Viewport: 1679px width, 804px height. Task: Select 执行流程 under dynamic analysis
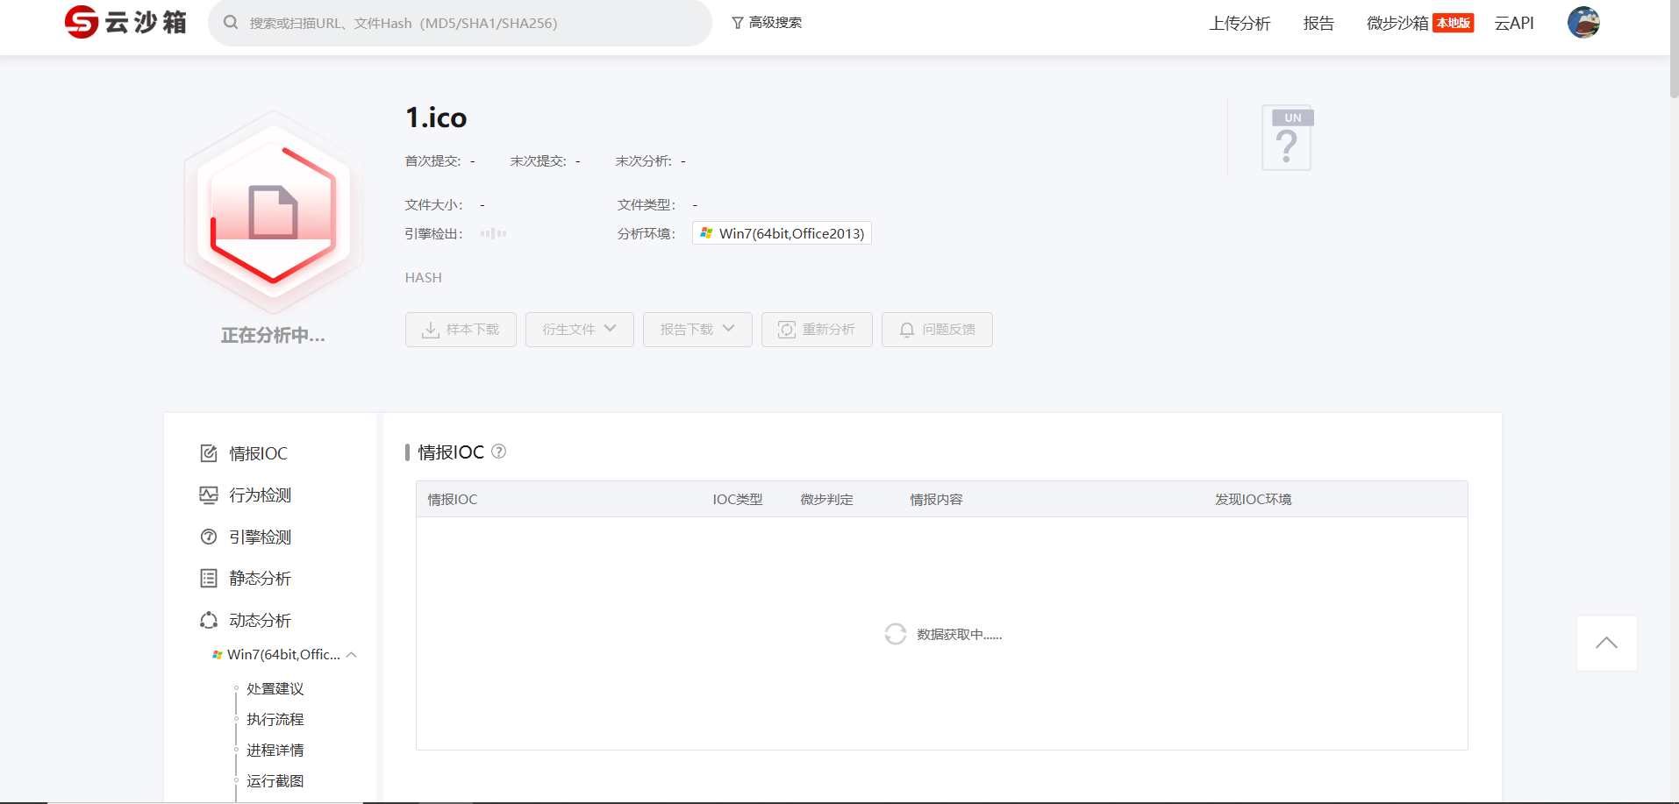click(x=275, y=720)
